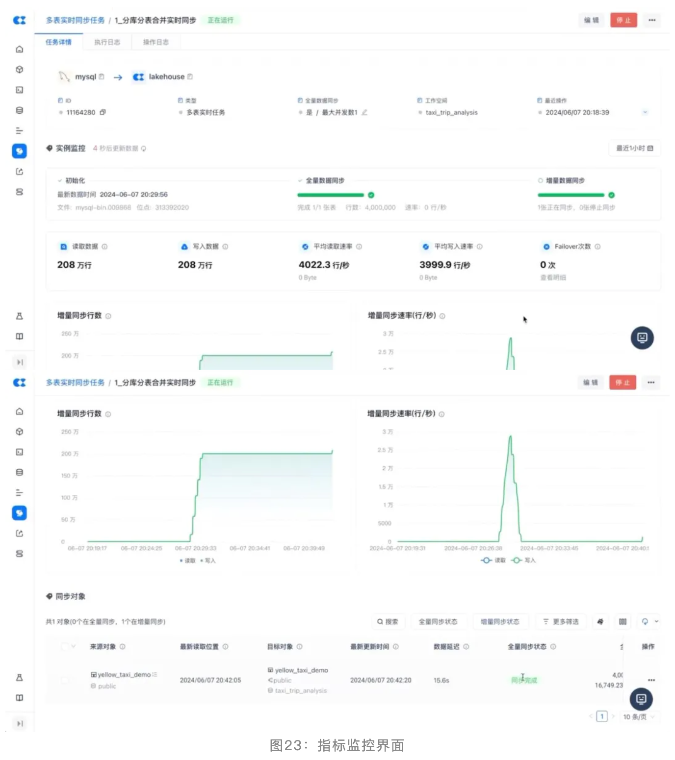This screenshot has height=760, width=675.
Task: Click the 更多筛选 button
Action: pyautogui.click(x=561, y=622)
